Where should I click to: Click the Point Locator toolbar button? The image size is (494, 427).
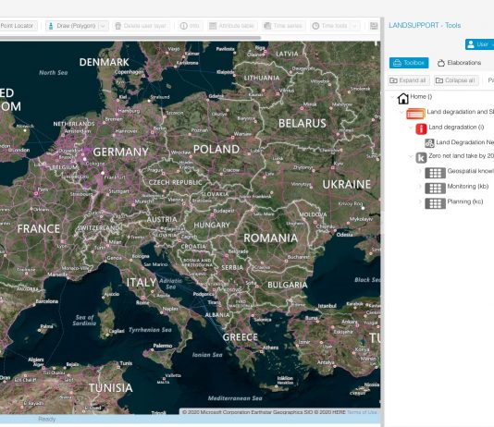pos(18,26)
